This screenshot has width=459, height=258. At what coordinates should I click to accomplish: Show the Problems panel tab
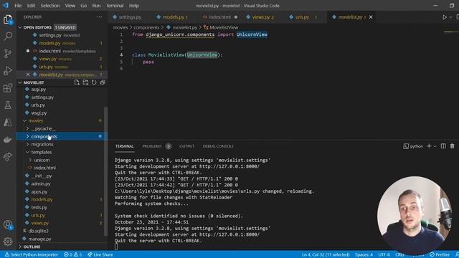point(156,146)
